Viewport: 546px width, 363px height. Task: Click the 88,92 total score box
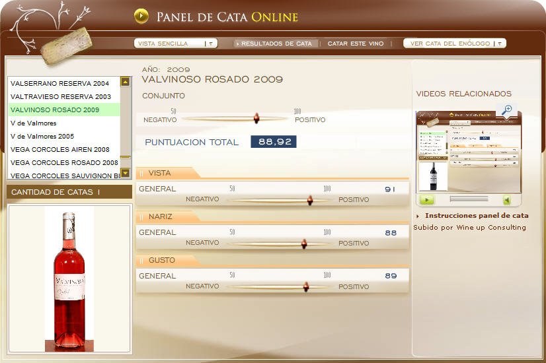[274, 141]
